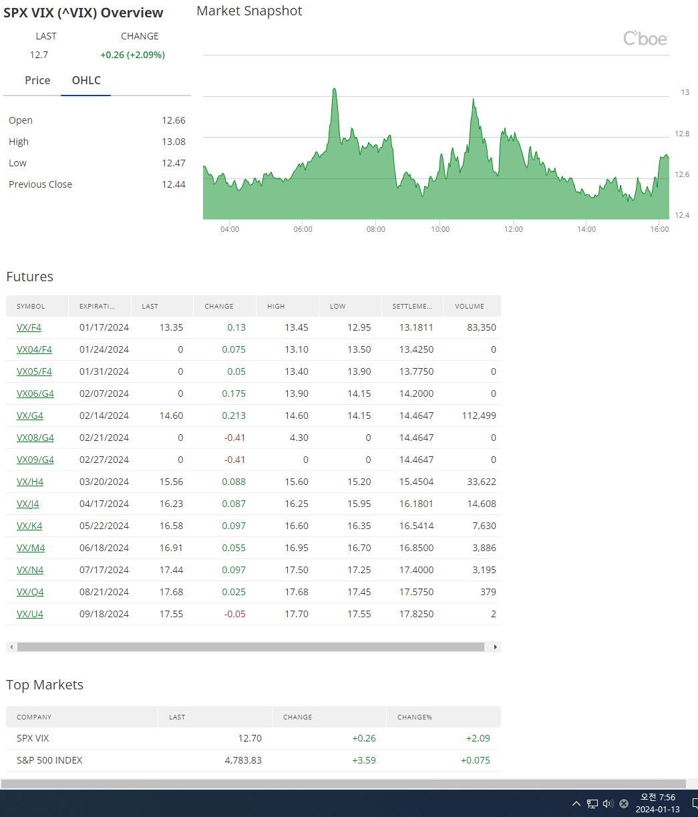The width and height of the screenshot is (698, 817).
Task: Open the VX/Q4 futures link
Action: click(x=30, y=592)
